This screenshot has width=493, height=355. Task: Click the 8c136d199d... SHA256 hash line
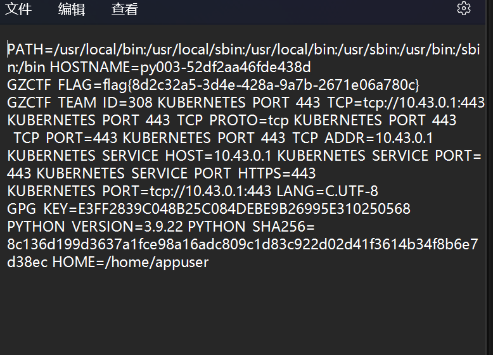(243, 244)
